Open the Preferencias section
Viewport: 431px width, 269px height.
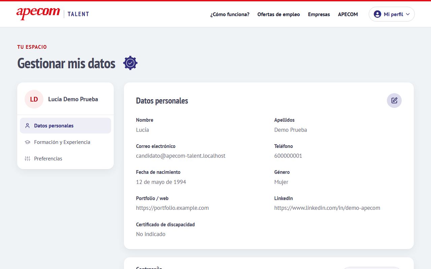(x=65, y=159)
